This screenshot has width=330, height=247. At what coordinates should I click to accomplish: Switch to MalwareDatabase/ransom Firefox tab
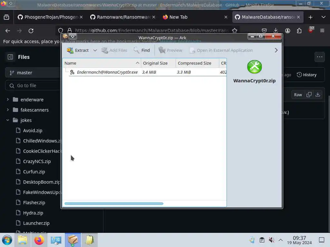click(x=268, y=17)
